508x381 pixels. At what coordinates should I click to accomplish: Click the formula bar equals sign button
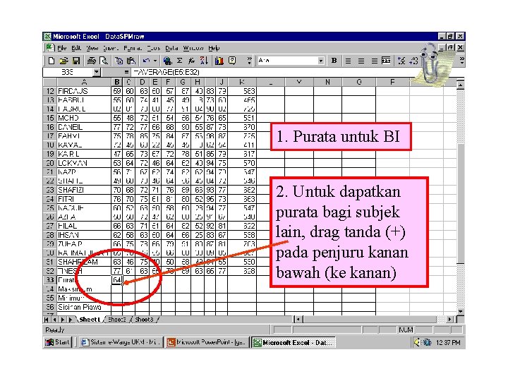coord(126,72)
